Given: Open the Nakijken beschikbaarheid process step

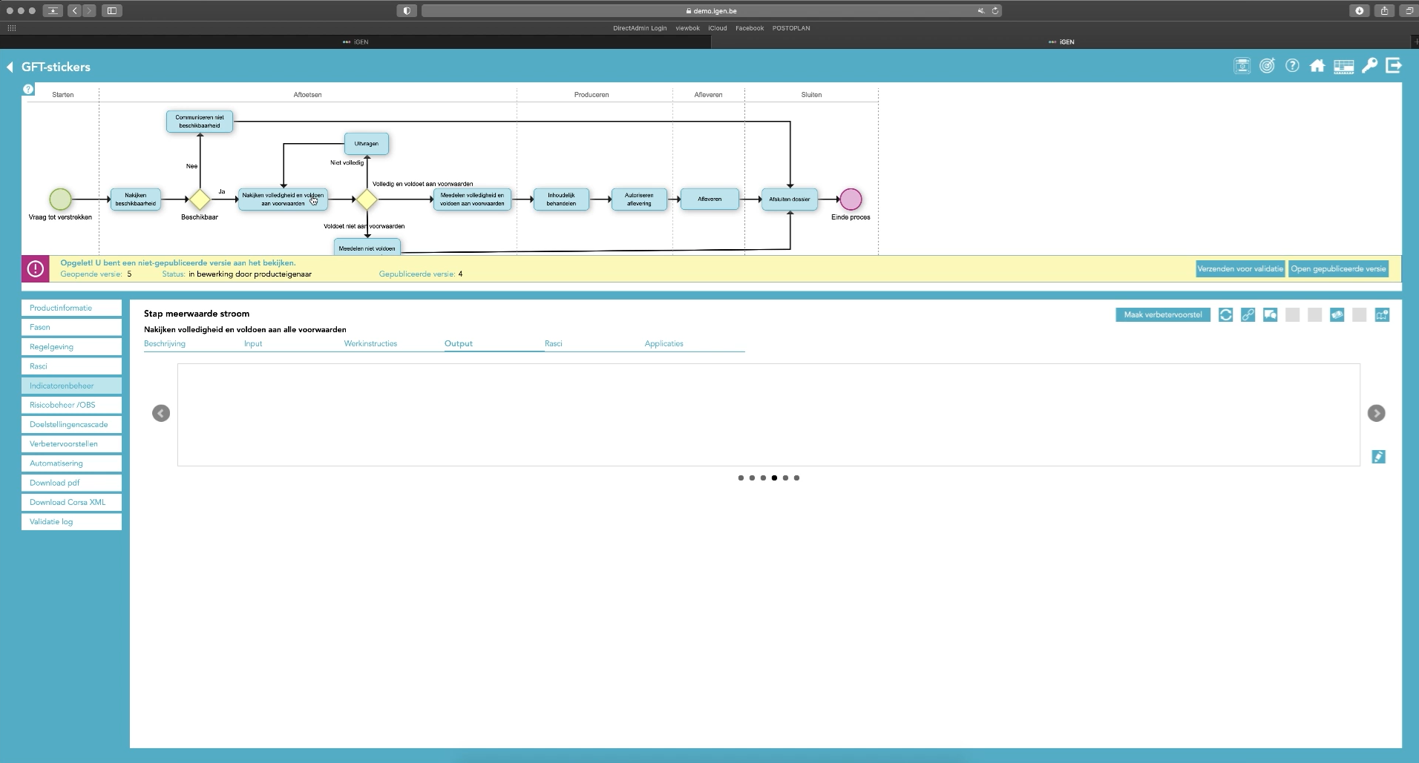Looking at the screenshot, I should tap(136, 199).
